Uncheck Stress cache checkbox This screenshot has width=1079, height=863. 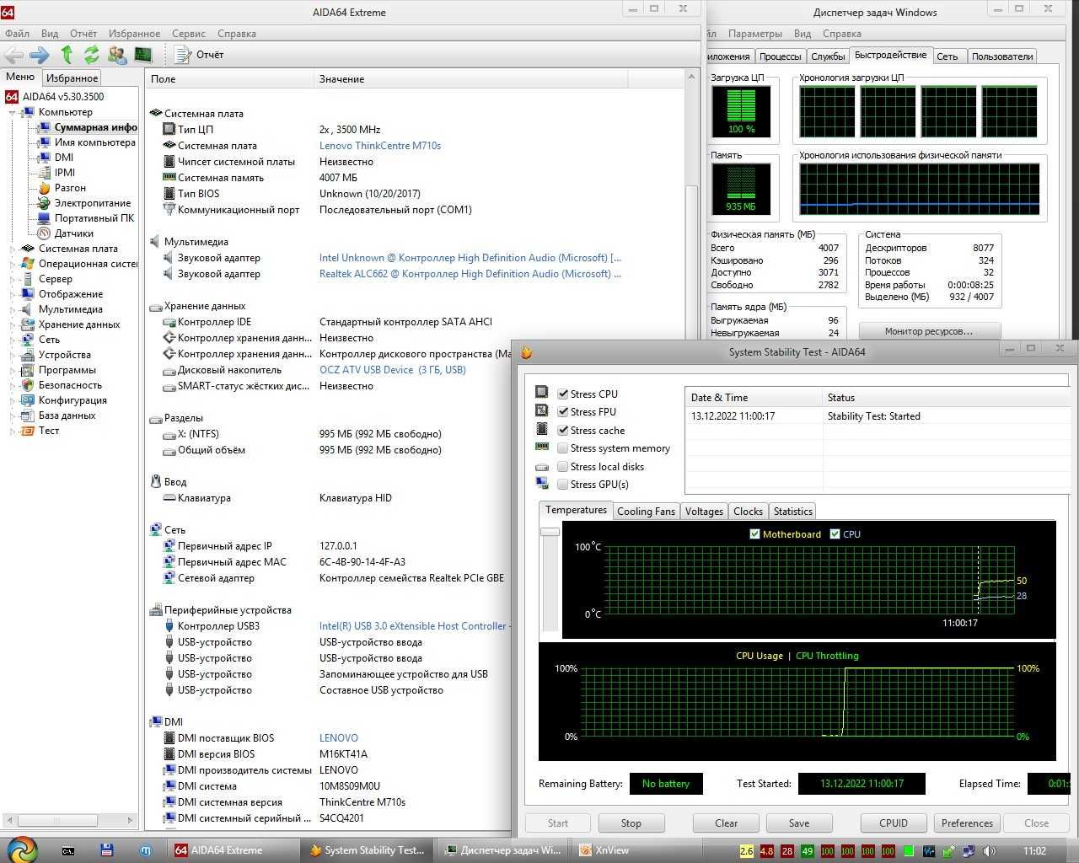pyautogui.click(x=562, y=430)
